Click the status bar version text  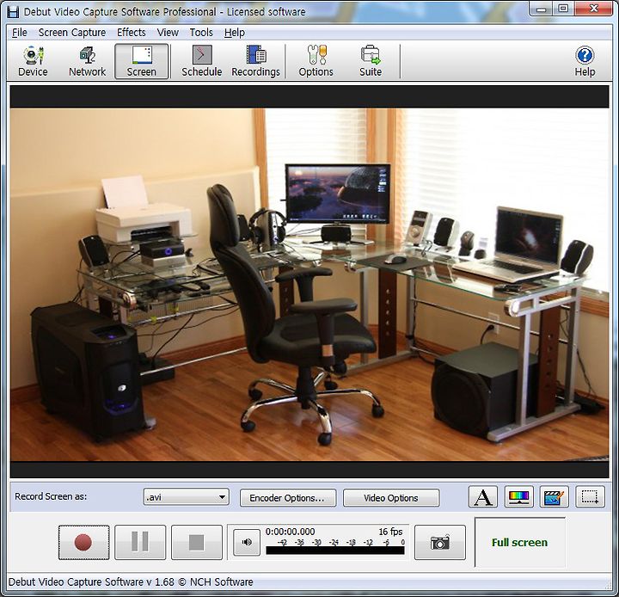click(131, 582)
